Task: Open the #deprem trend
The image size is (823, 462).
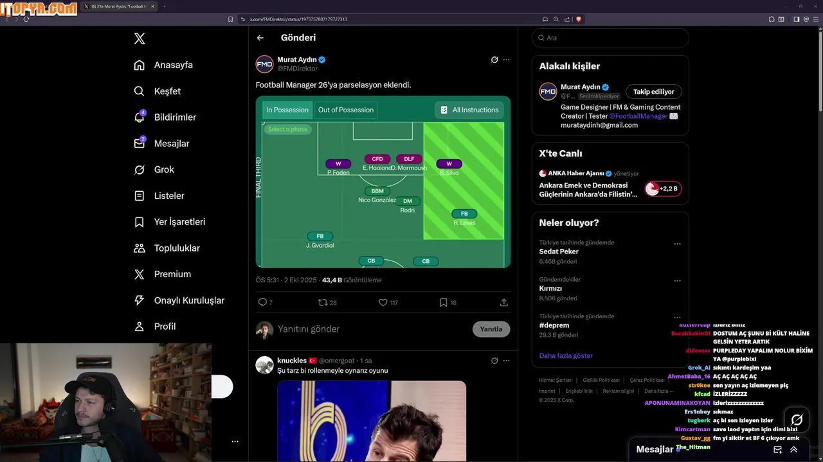Action: pos(554,325)
